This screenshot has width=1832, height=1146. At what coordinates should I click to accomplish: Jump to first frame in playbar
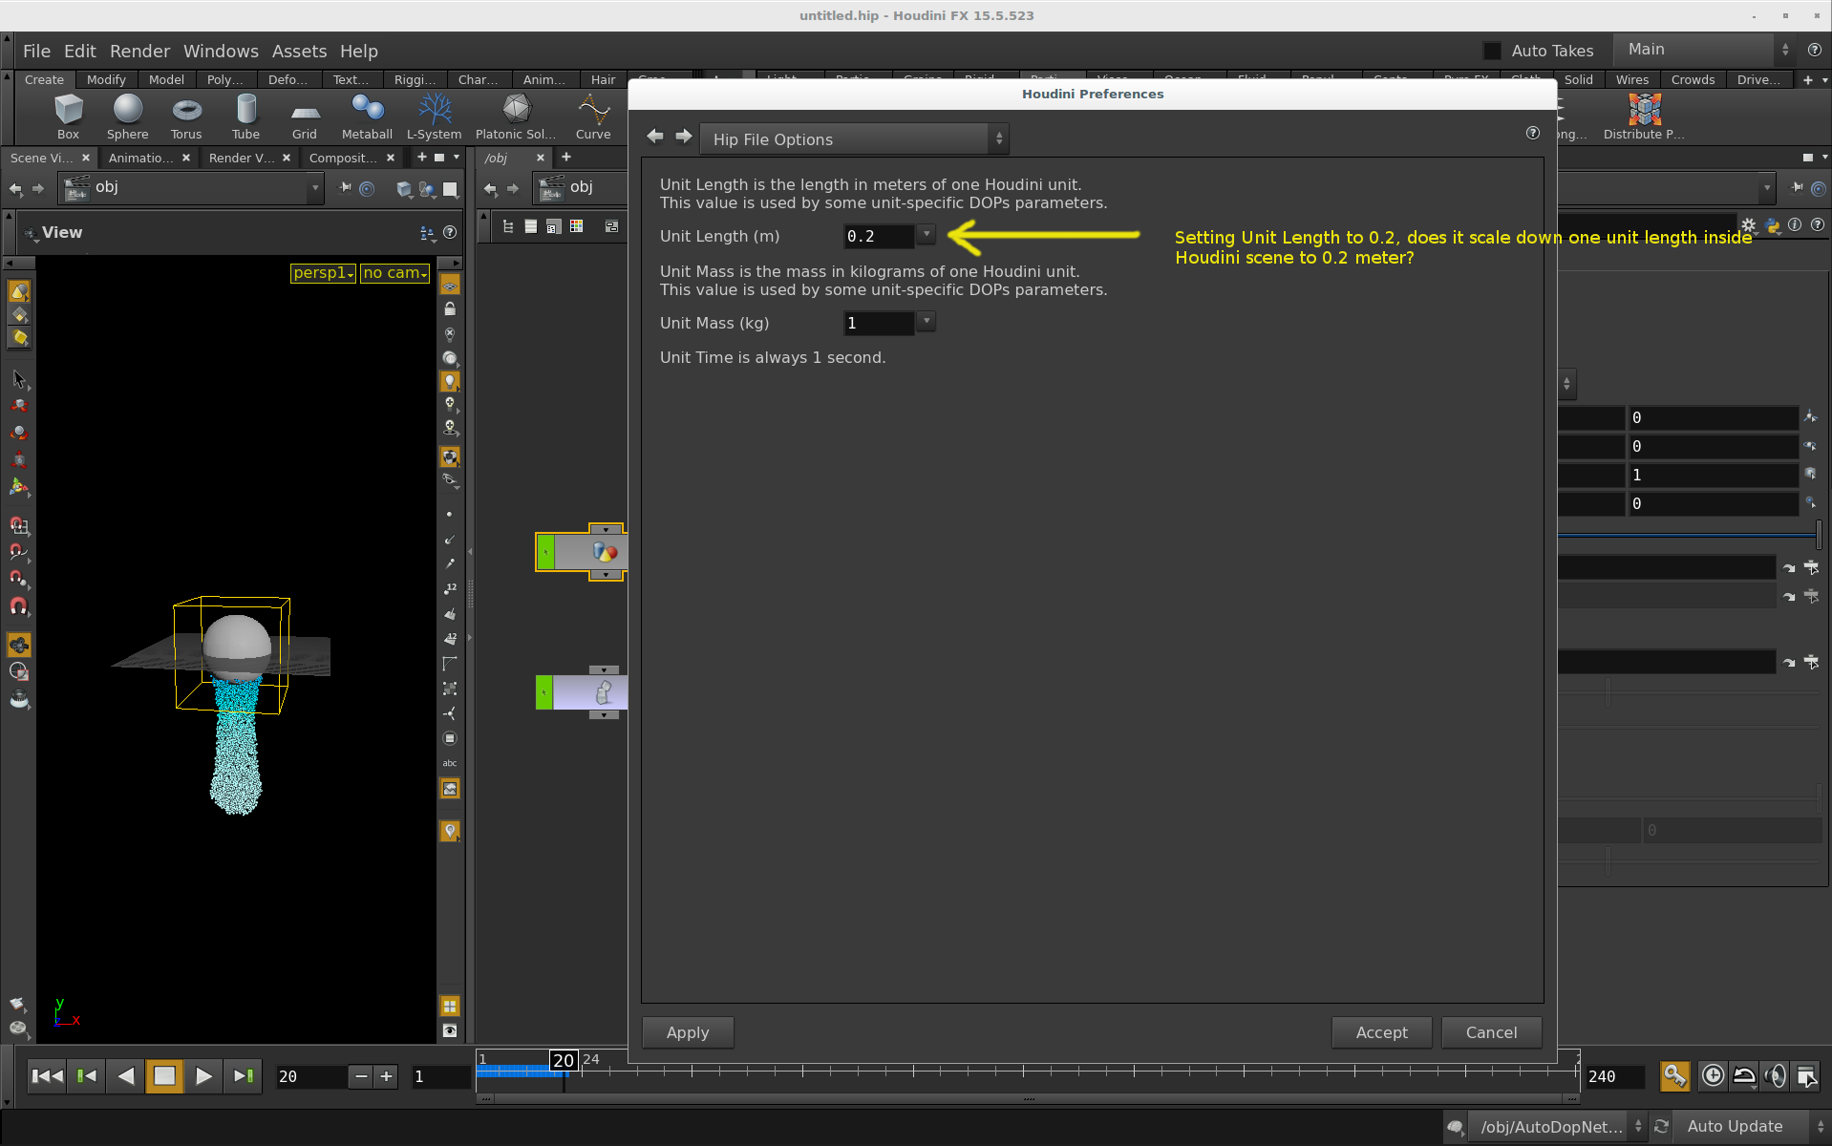(x=47, y=1076)
